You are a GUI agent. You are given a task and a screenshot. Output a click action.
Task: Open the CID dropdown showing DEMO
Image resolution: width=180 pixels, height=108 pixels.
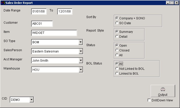(32, 100)
